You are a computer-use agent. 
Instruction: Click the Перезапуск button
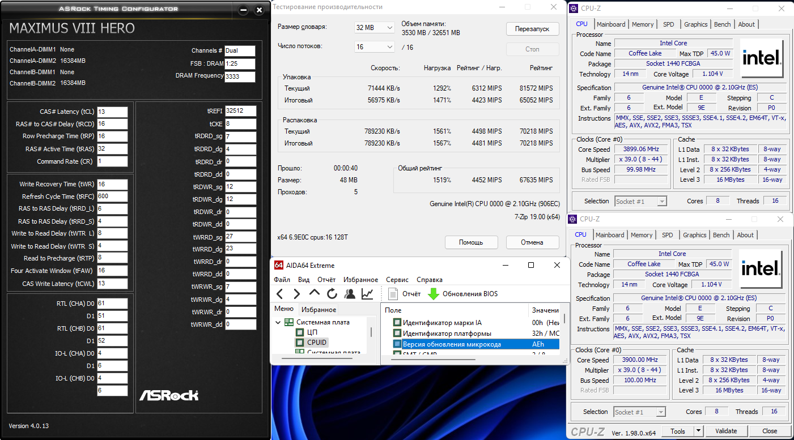(x=532, y=29)
